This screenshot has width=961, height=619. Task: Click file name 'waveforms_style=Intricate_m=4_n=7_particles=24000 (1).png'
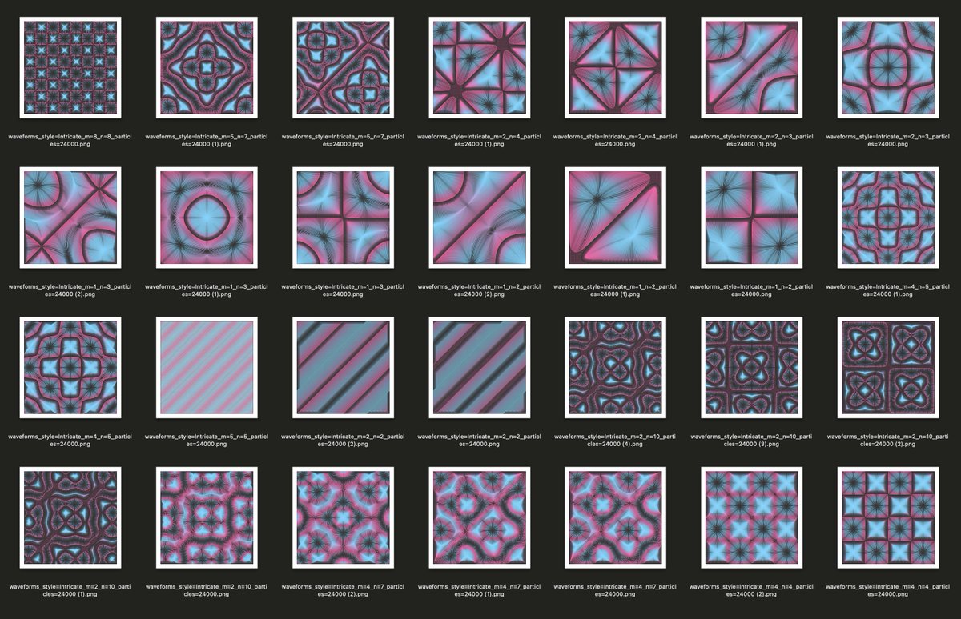pyautogui.click(x=480, y=590)
